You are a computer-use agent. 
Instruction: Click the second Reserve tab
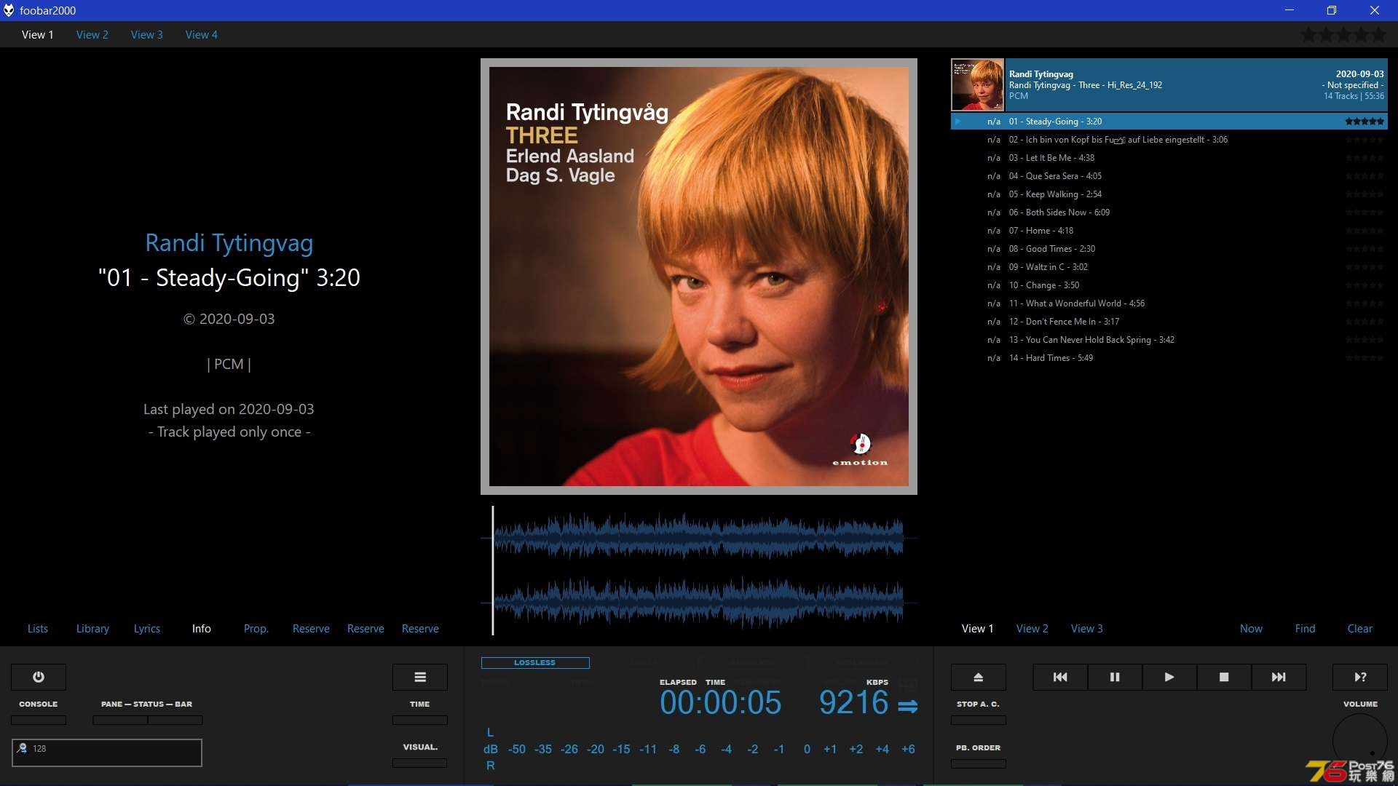click(x=366, y=628)
